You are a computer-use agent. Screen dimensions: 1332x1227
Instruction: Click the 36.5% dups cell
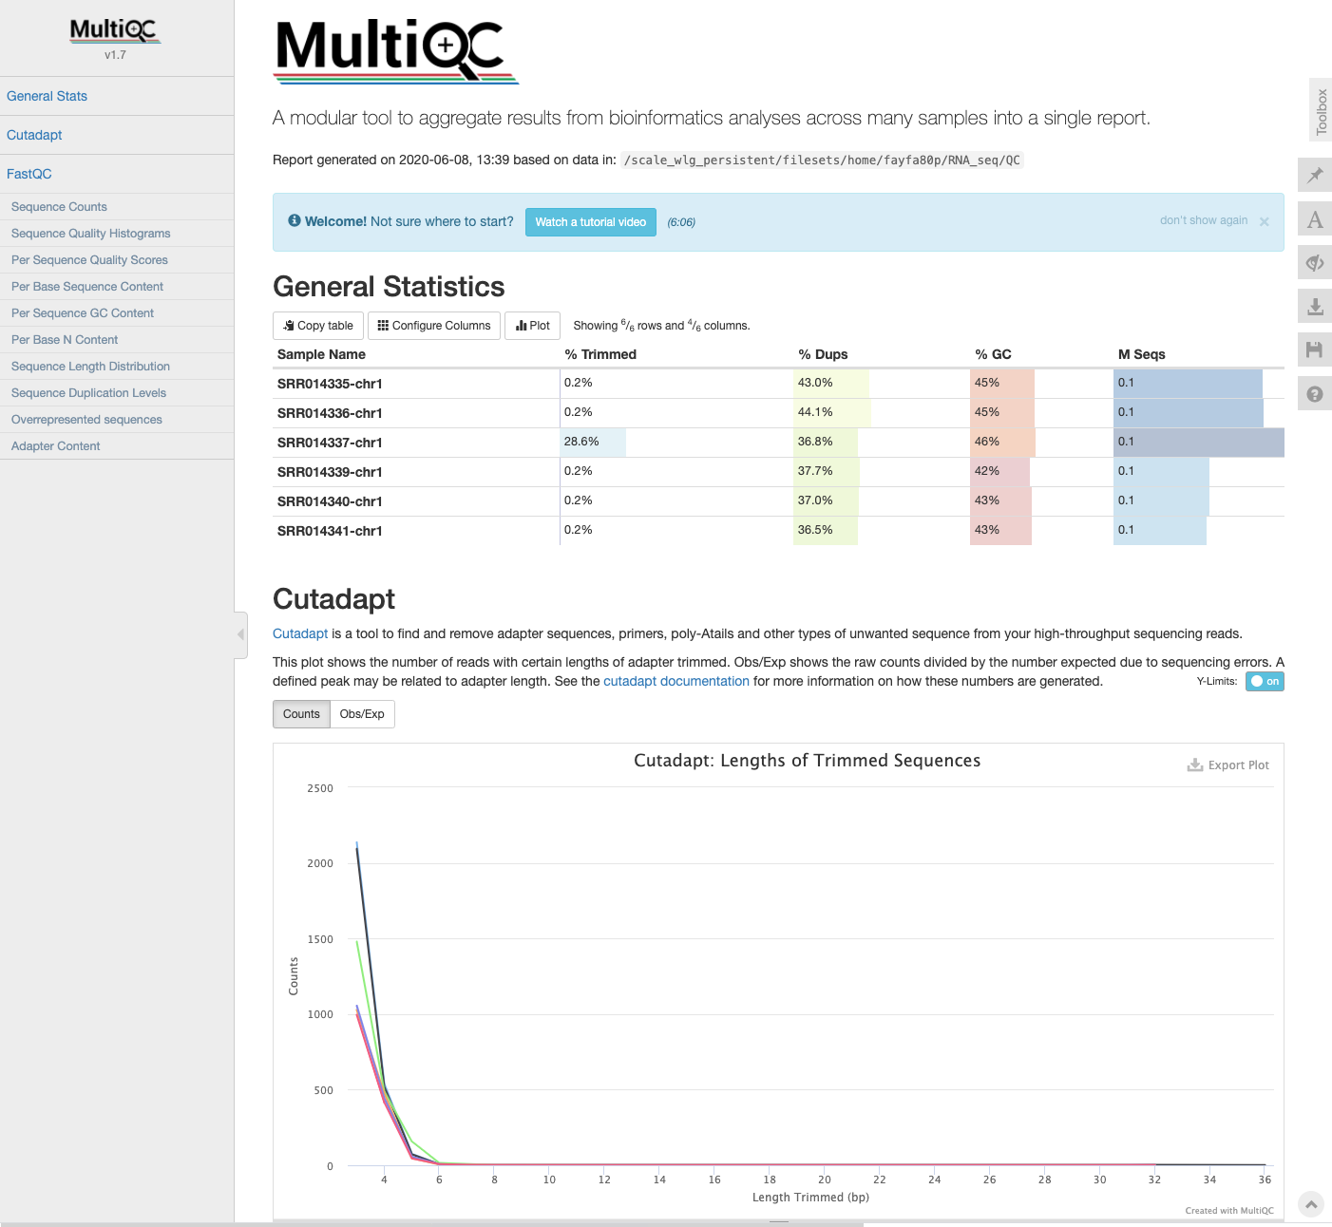point(882,531)
